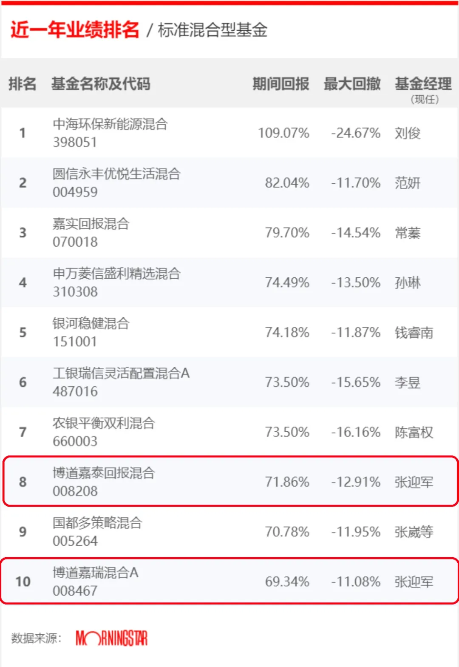Select 农银平衡双利混合 fund
Image resolution: width=459 pixels, height=667 pixels.
tap(104, 423)
